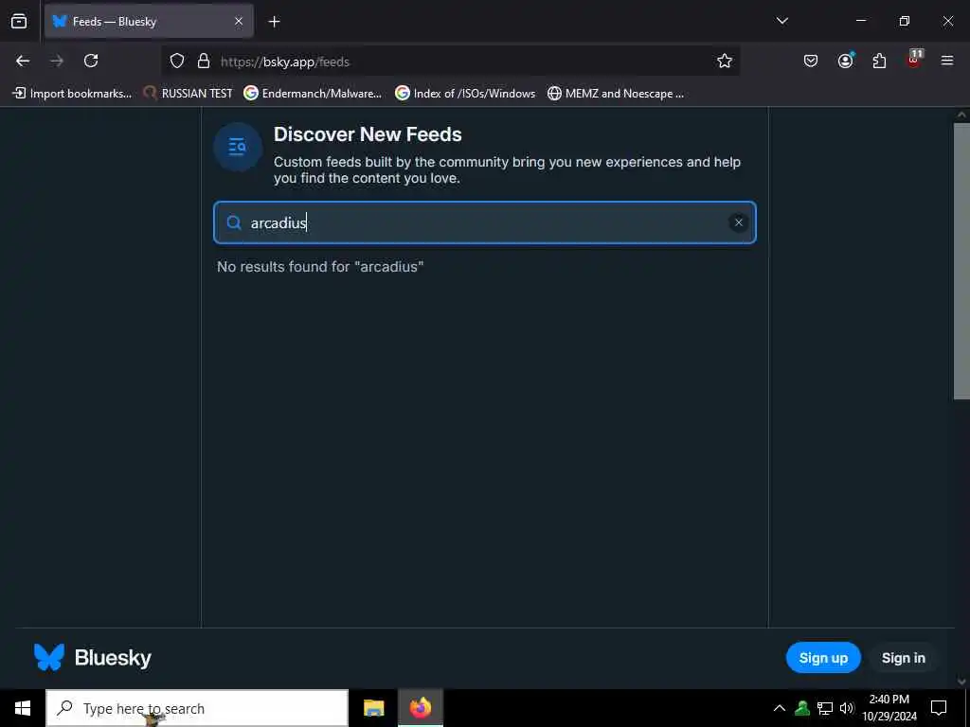
Task: Open Index of /ISOs/Windows bookmark
Action: [x=465, y=94]
